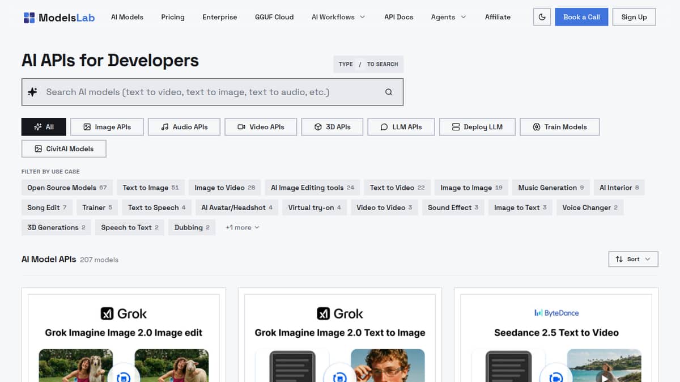The height and width of the screenshot is (382, 680).
Task: Click Grok logo on Image edit card
Action: [124, 313]
